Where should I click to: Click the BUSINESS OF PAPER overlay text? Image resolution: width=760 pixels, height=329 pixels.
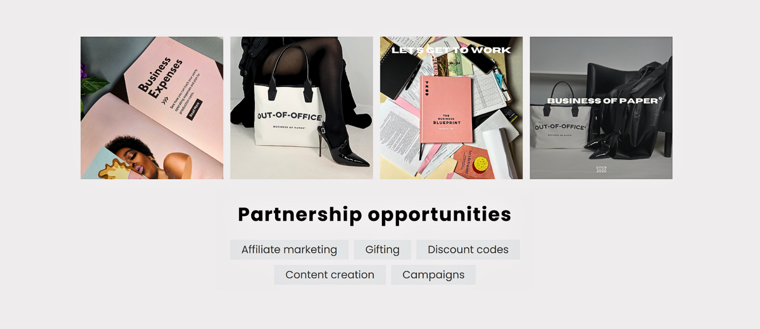click(x=604, y=101)
